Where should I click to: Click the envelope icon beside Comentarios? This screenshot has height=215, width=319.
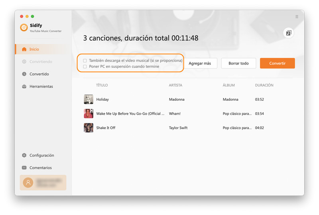point(24,168)
